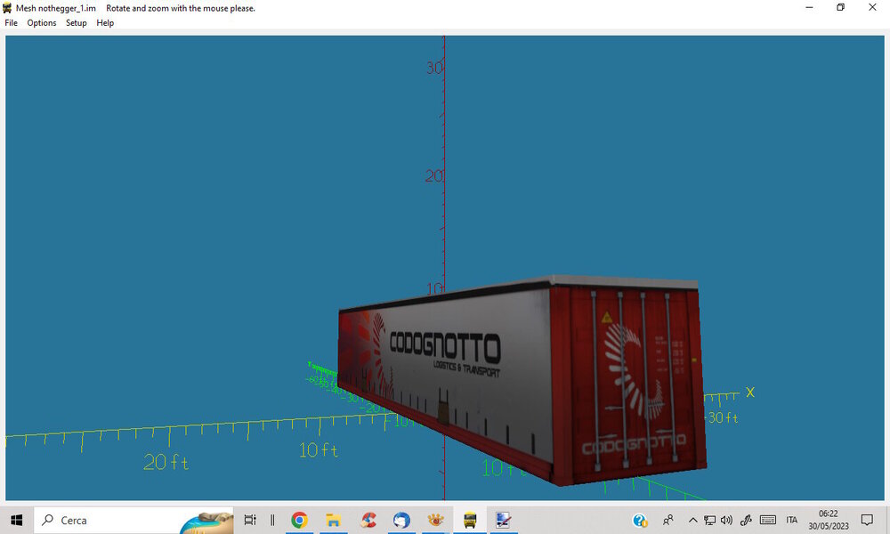Open the CCleaner taskbar icon

tap(368, 520)
